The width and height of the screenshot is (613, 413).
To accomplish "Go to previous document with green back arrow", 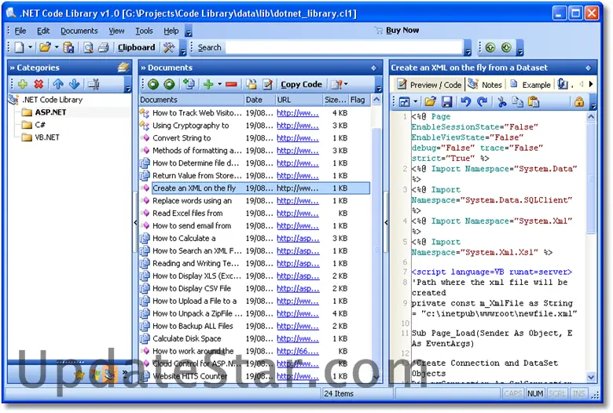I will point(153,84).
